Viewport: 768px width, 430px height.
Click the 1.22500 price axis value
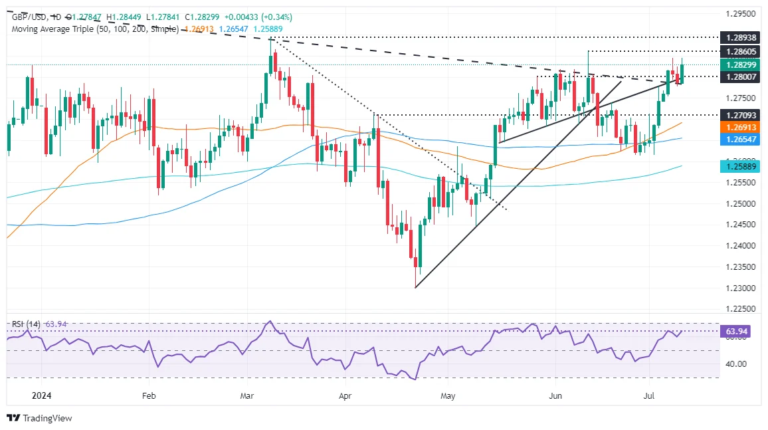pyautogui.click(x=741, y=309)
